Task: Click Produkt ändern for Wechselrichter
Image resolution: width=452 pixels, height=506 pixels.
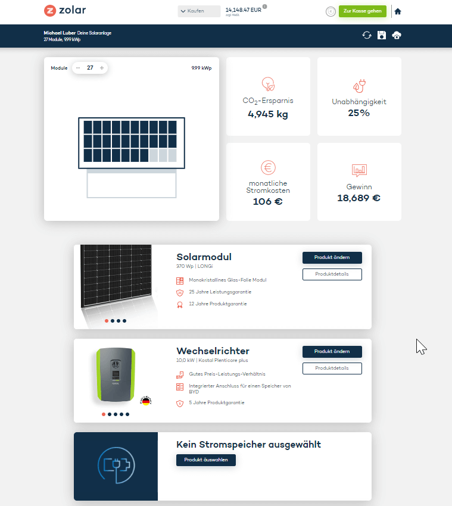Action: pos(332,351)
